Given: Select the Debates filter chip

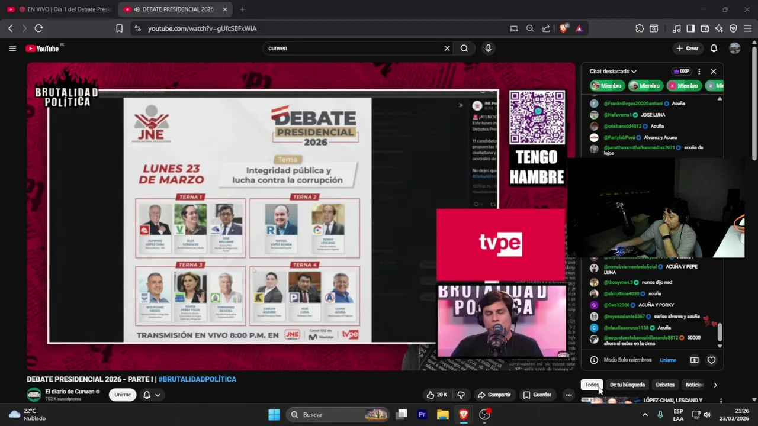Looking at the screenshot, I should [x=665, y=385].
